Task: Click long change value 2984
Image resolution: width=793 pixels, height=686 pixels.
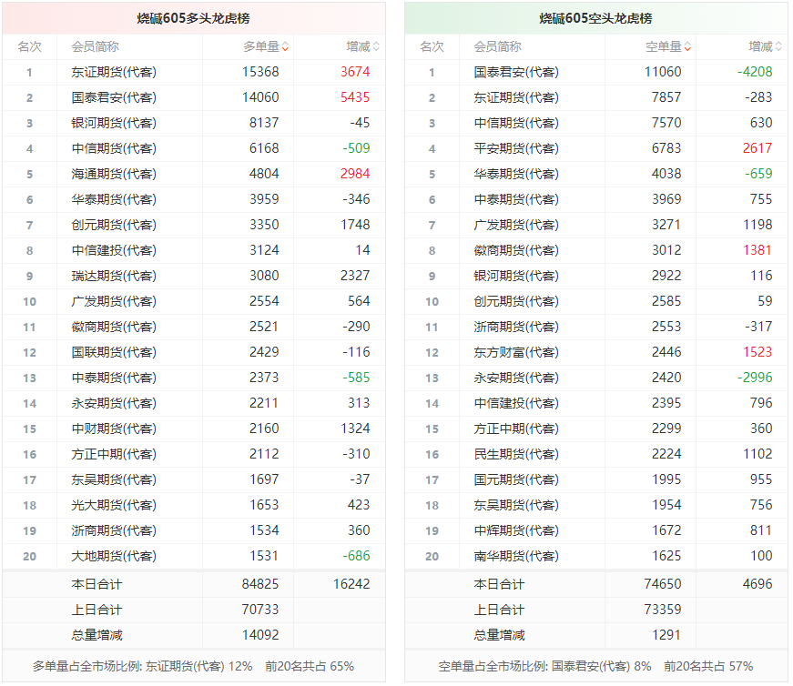Action: 355,174
